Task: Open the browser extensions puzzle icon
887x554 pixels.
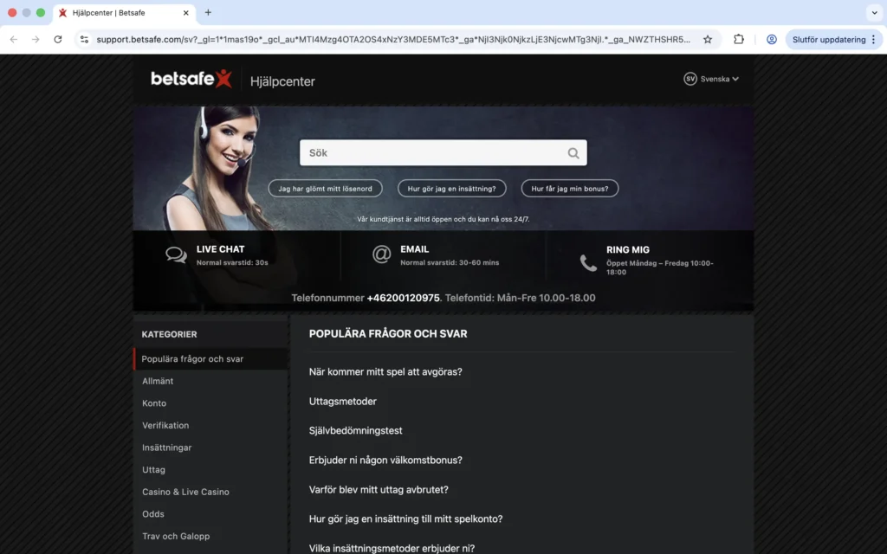Action: pyautogui.click(x=738, y=39)
